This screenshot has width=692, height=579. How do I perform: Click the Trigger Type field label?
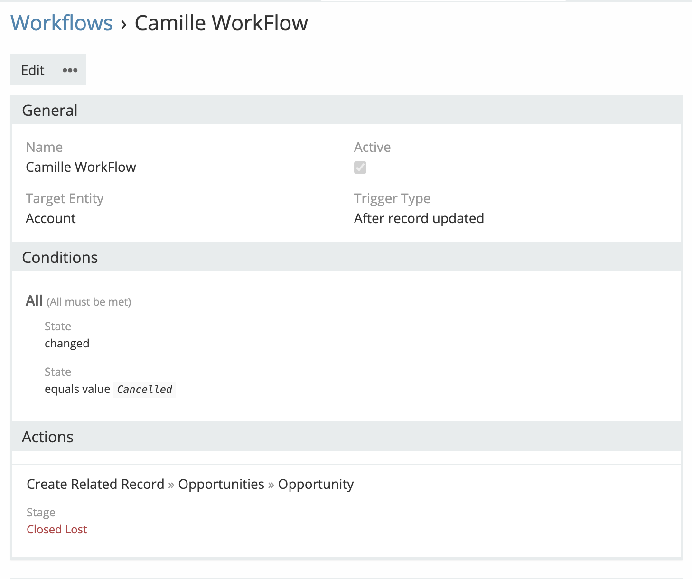click(392, 198)
